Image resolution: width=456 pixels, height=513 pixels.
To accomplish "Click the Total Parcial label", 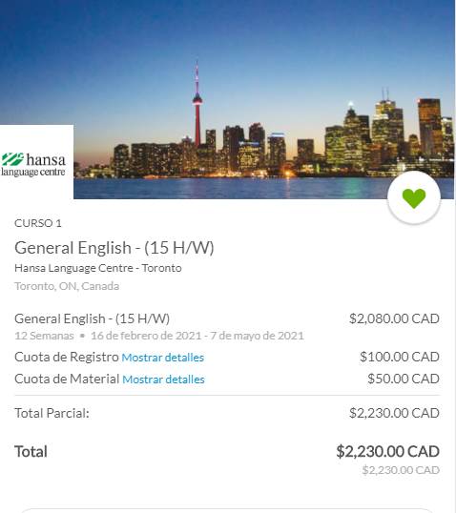I will click(x=52, y=413).
